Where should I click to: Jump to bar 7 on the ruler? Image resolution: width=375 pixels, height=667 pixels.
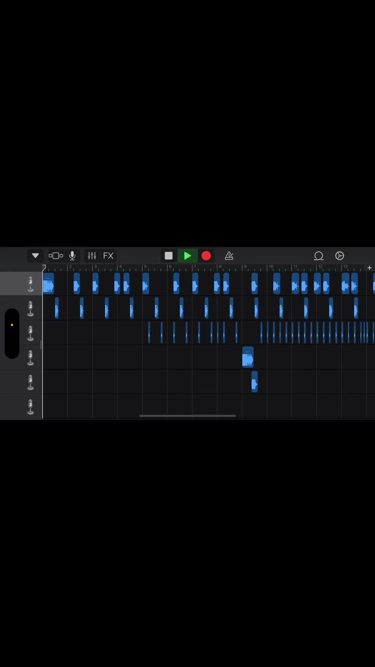tap(195, 267)
